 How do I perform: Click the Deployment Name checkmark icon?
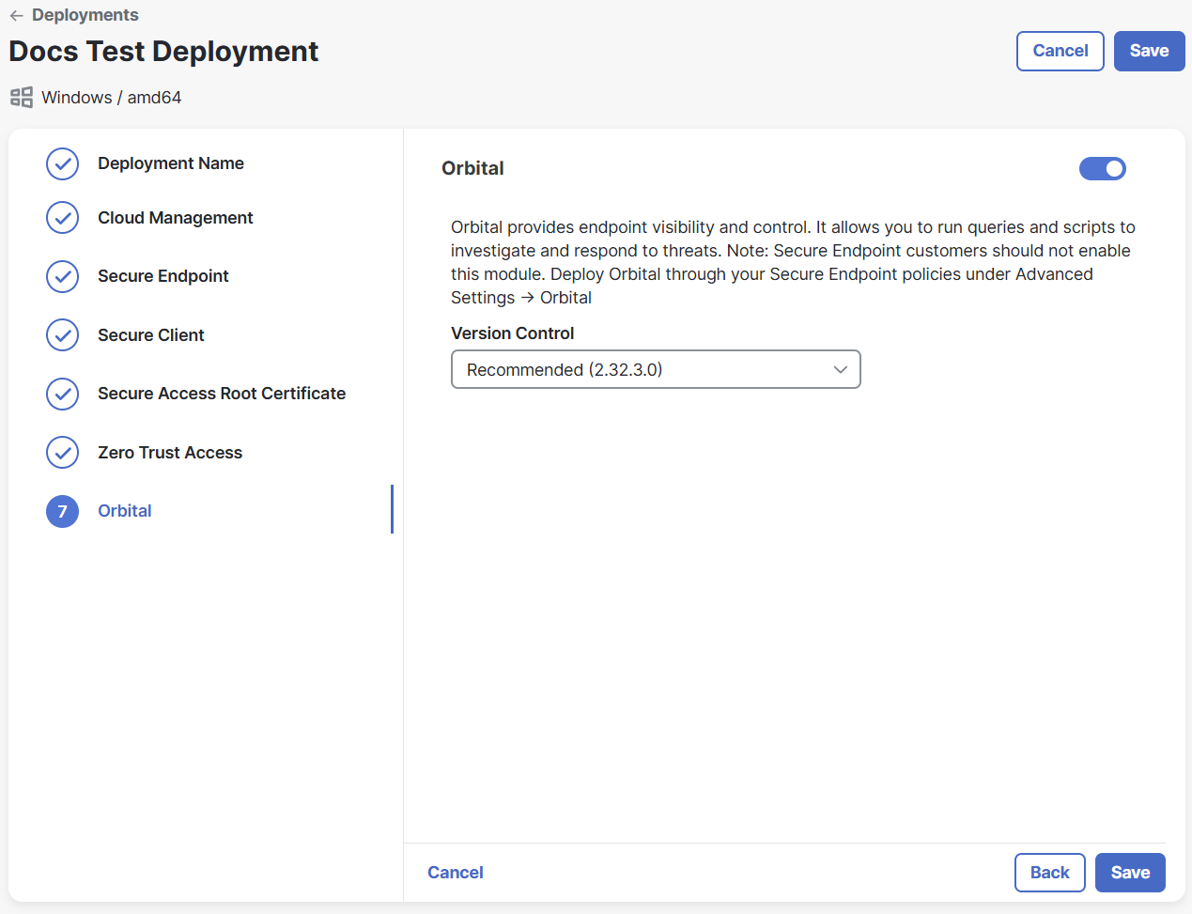point(63,163)
